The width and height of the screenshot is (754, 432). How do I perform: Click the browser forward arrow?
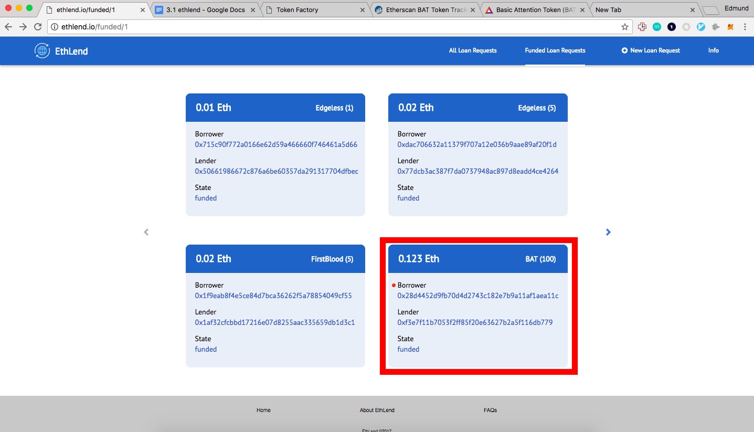(x=23, y=27)
